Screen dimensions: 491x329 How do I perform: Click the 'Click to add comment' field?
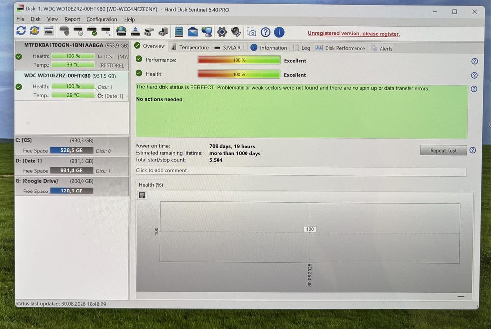pyautogui.click(x=300, y=171)
